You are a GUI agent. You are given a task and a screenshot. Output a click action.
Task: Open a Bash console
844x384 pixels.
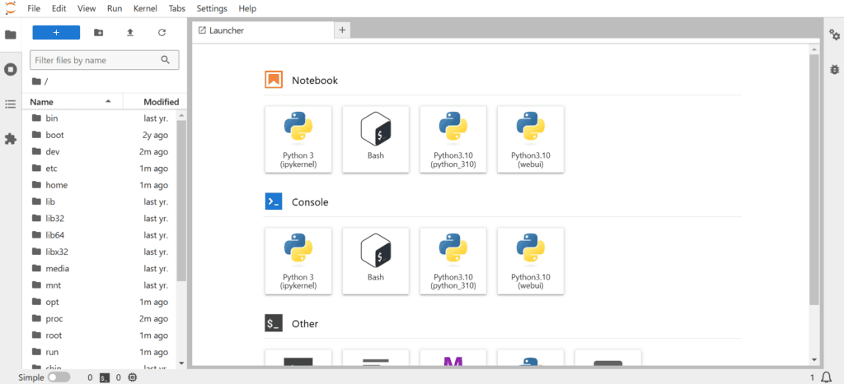tap(376, 261)
